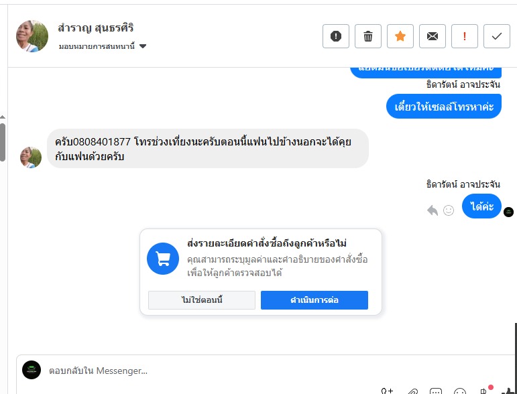Click the shopping cart order icon
This screenshot has height=394, width=517.
click(163, 259)
